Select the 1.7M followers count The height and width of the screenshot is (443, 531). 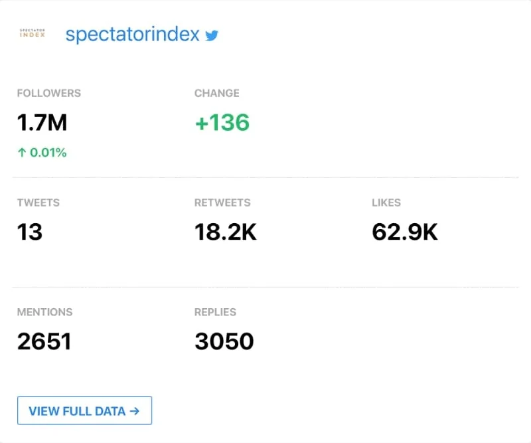[x=42, y=123]
